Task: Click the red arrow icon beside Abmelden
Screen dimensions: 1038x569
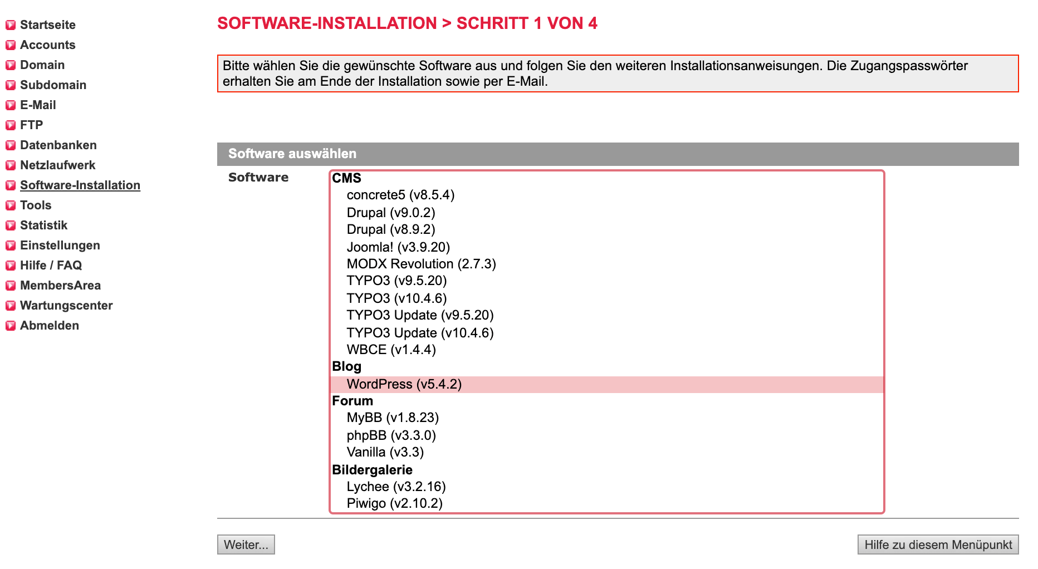Action: click(x=11, y=326)
